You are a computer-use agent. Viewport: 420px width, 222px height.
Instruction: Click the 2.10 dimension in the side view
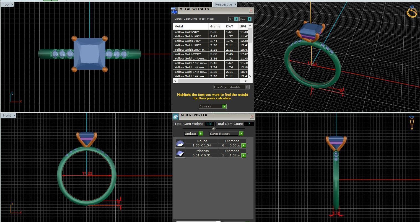point(336,213)
